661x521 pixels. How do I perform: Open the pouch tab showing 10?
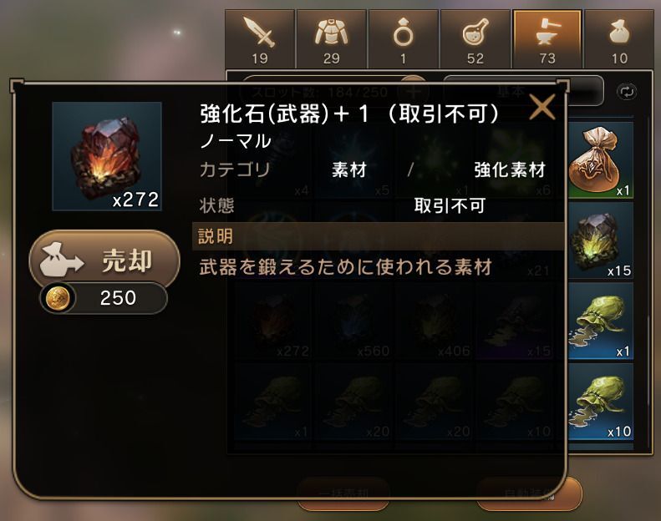[x=619, y=38]
